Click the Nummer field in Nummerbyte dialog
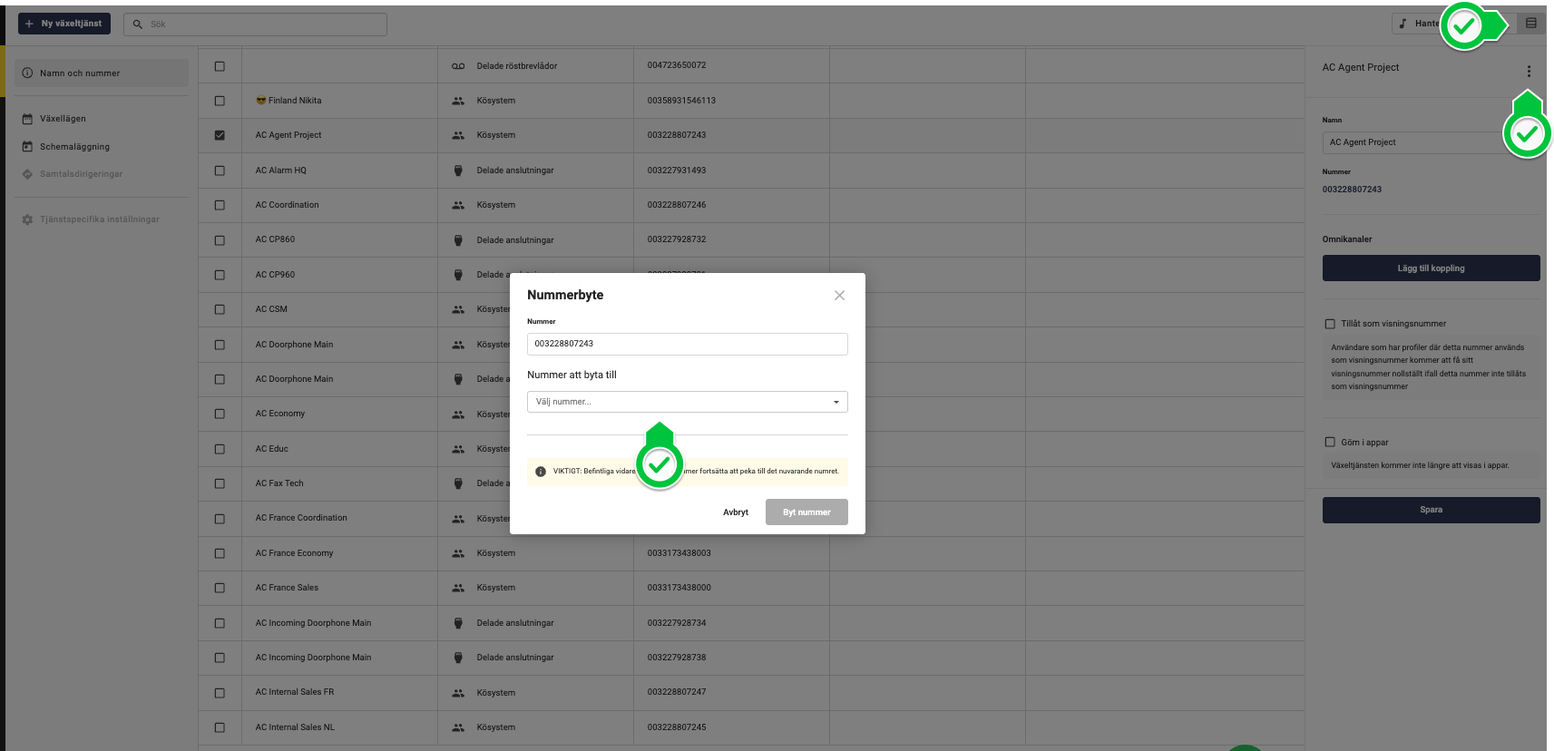Viewport: 1554px width, 751px height. [x=688, y=344]
